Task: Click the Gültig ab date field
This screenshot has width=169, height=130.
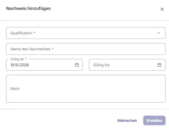Action: point(44,65)
